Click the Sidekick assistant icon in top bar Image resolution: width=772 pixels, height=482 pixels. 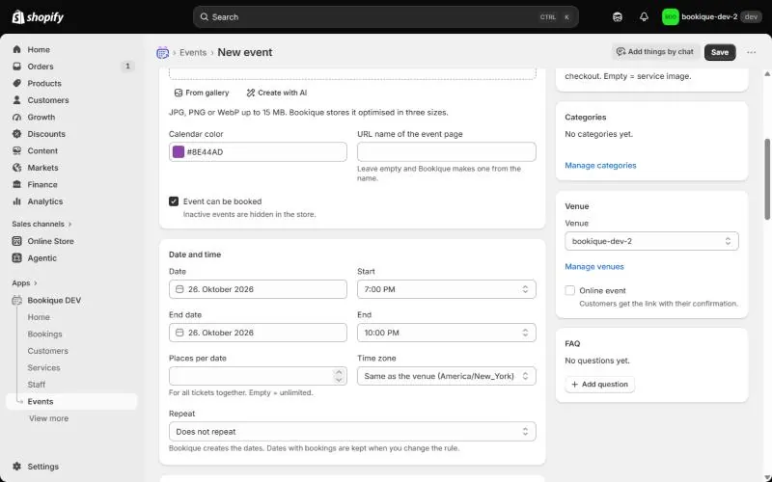tap(618, 16)
